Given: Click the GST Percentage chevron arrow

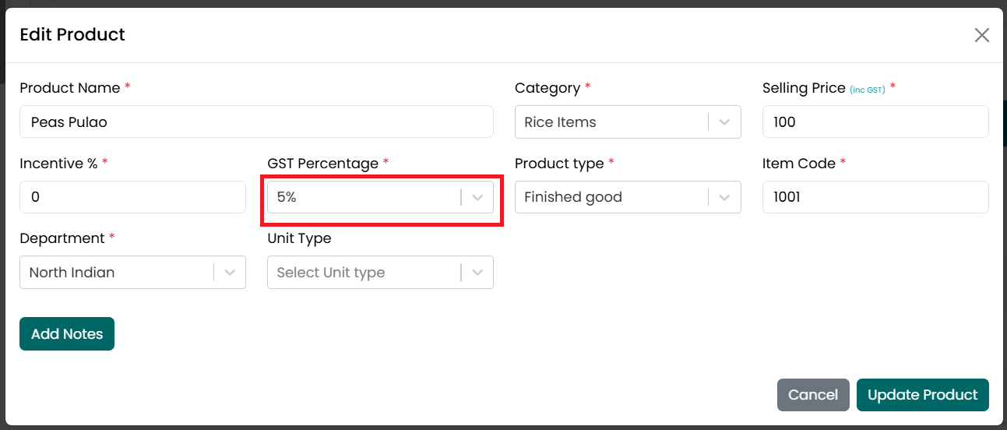Looking at the screenshot, I should pos(477,198).
